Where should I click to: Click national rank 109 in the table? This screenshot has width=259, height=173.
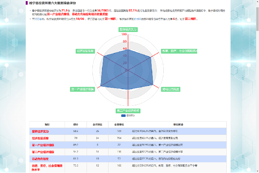pyautogui.click(x=119, y=131)
